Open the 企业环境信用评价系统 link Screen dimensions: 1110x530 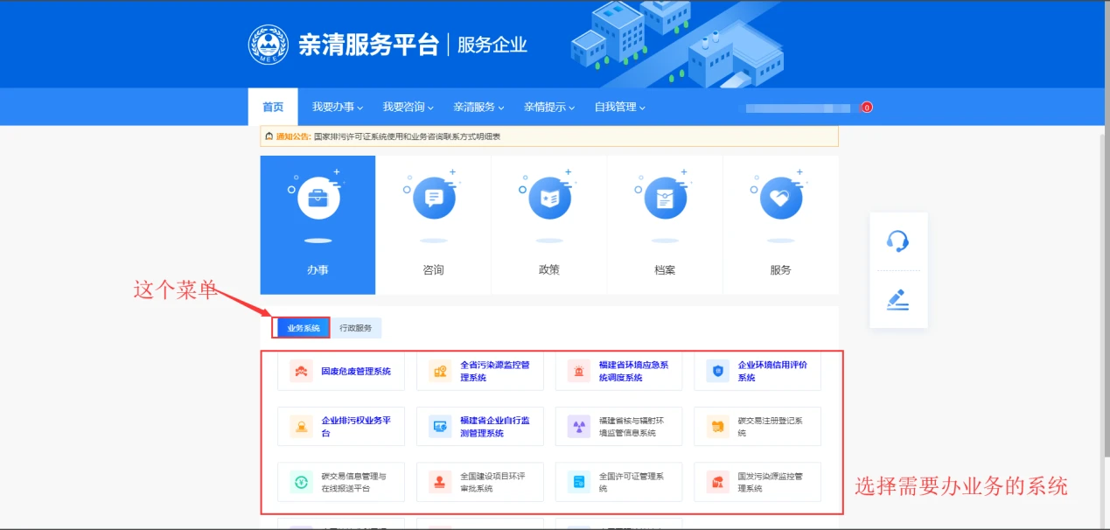coord(771,372)
